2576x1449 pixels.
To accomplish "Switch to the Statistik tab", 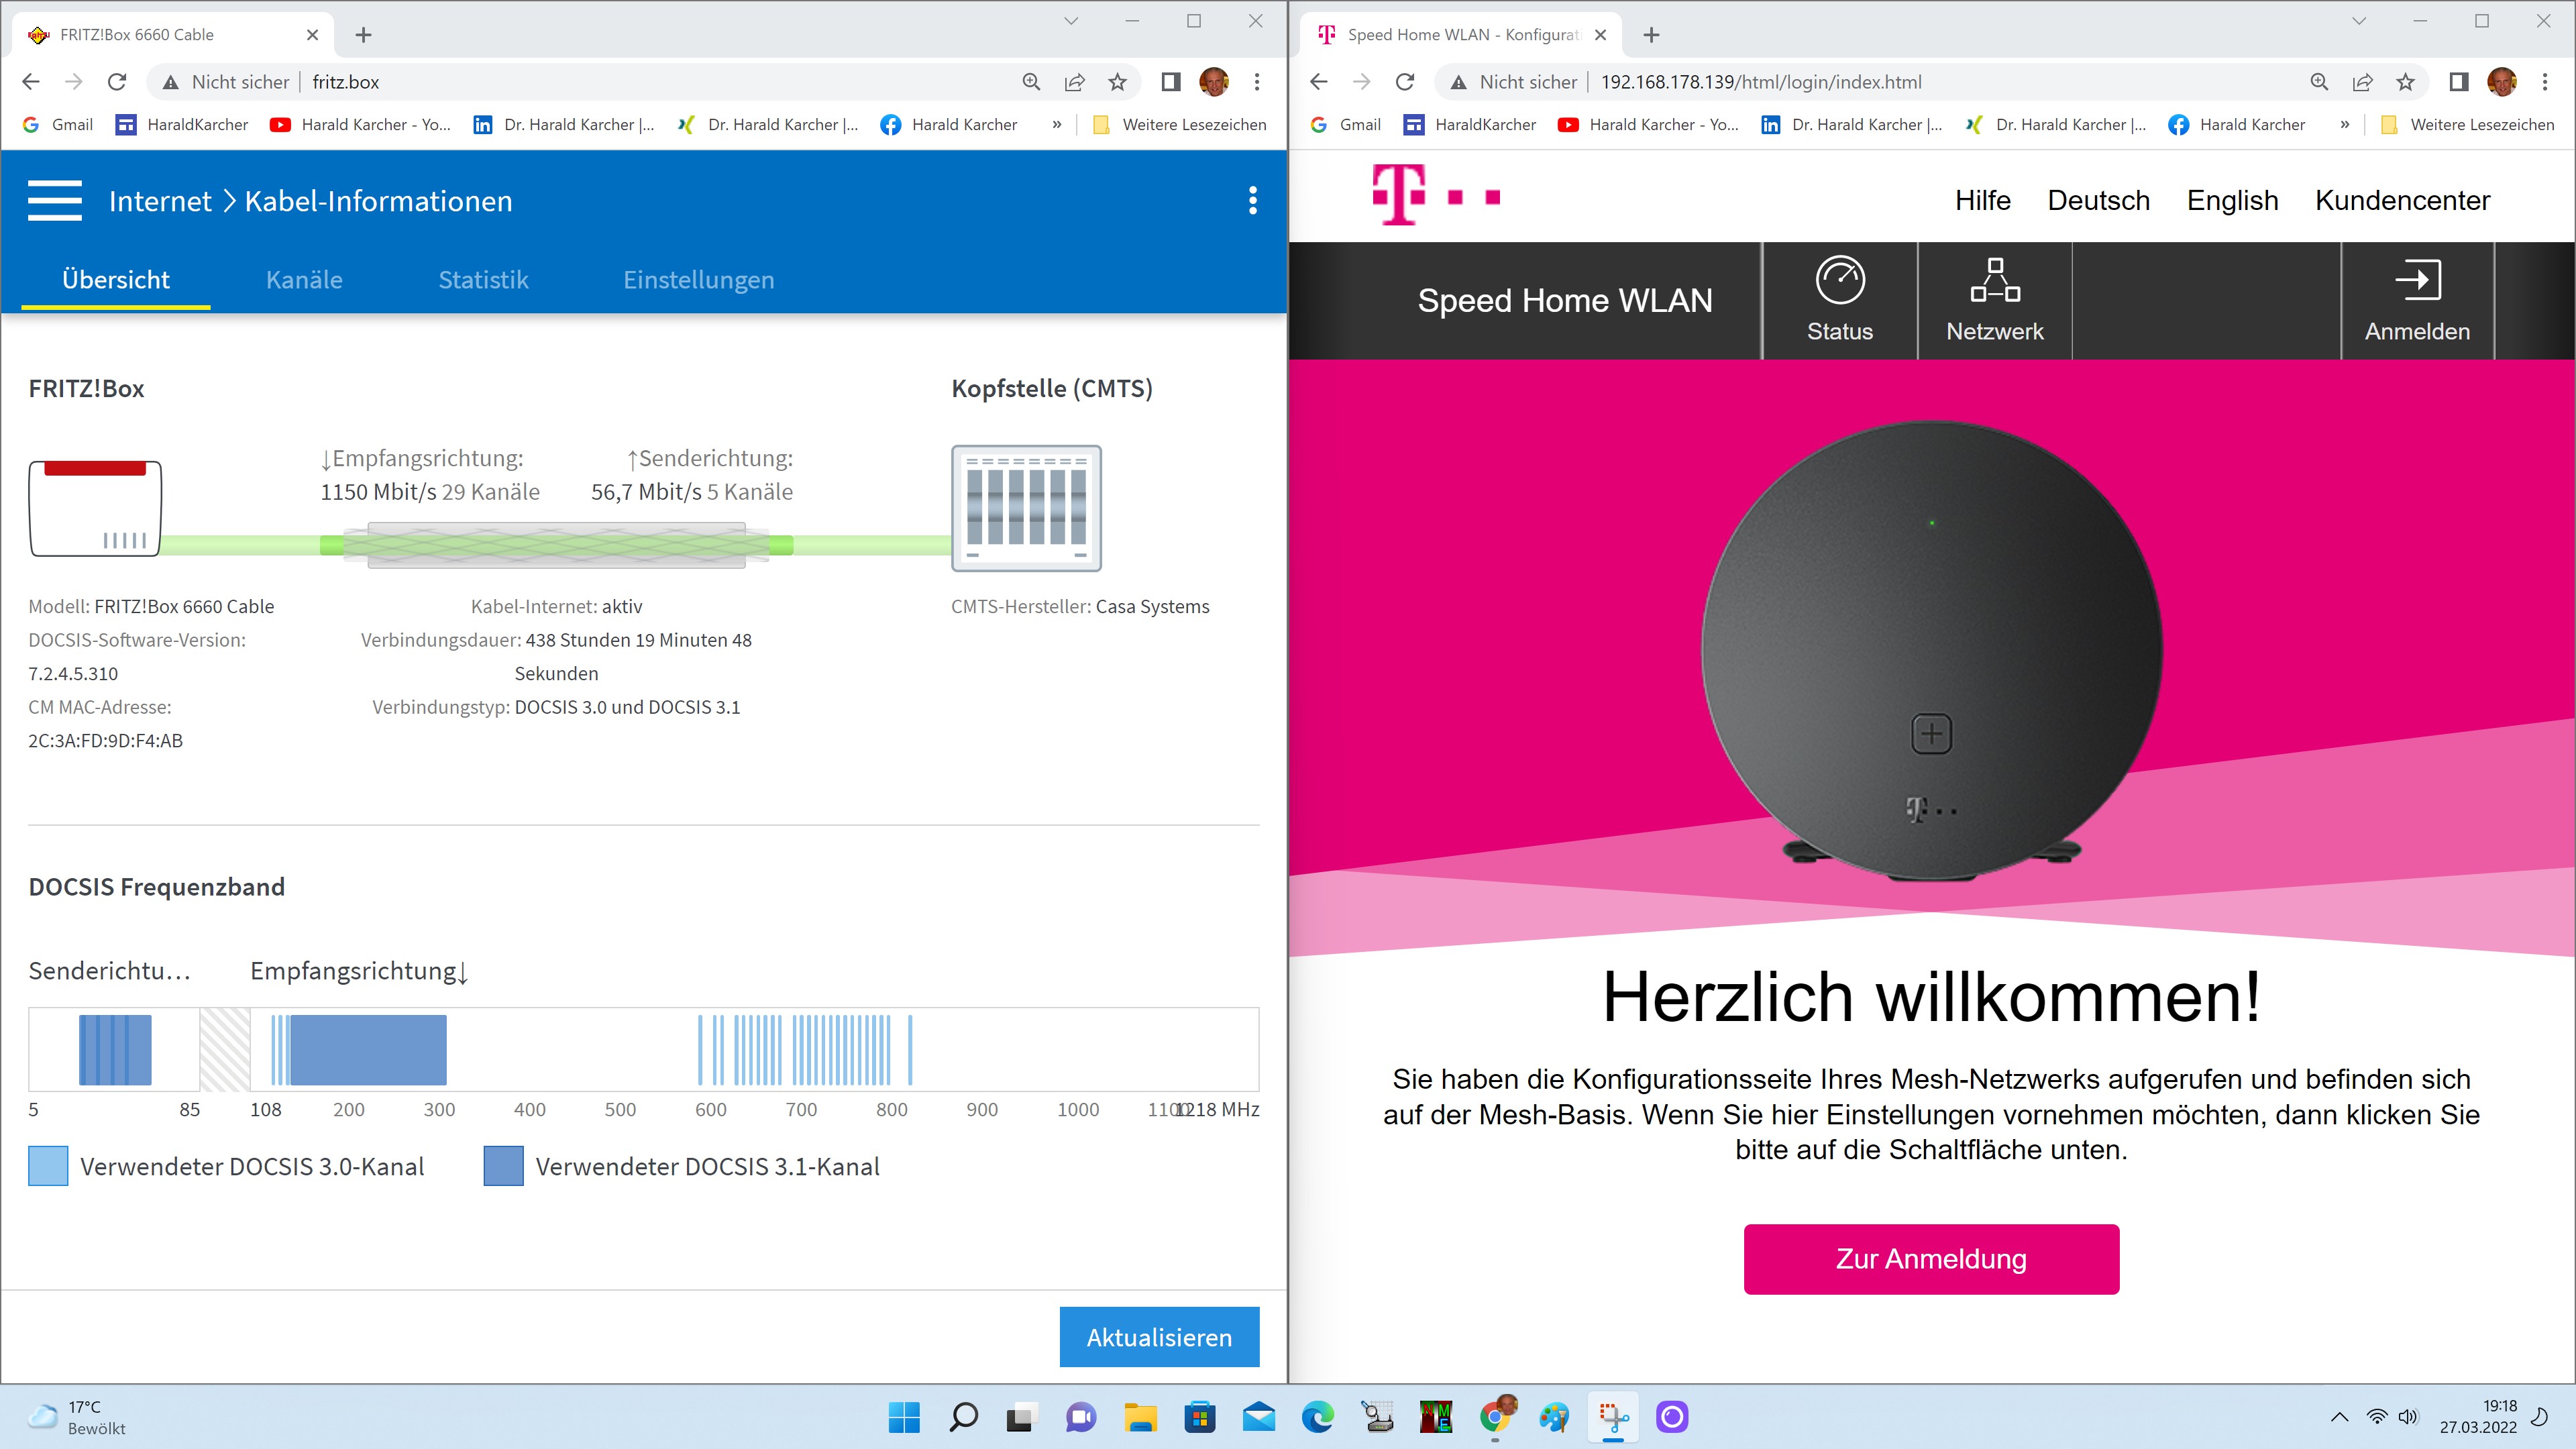I will point(483,280).
